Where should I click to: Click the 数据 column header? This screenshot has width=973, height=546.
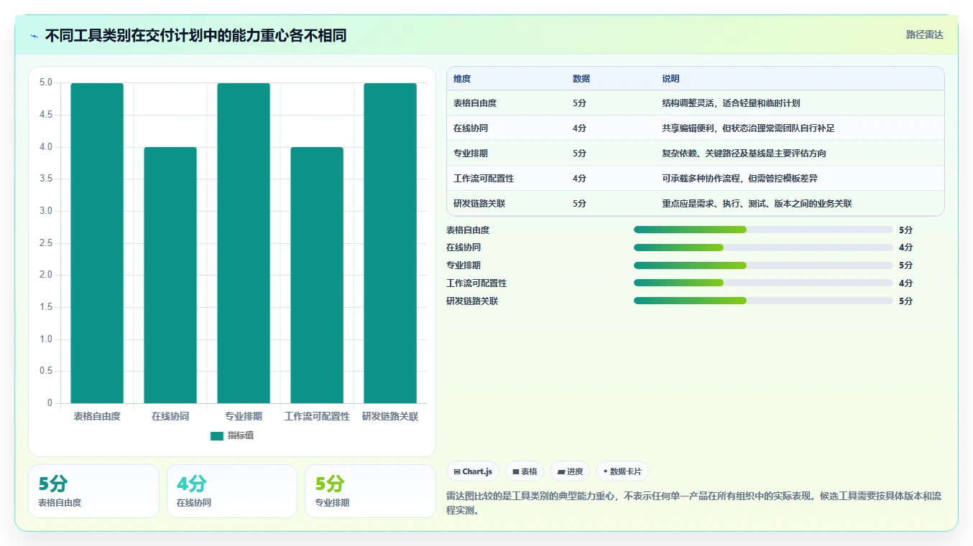[x=581, y=79]
